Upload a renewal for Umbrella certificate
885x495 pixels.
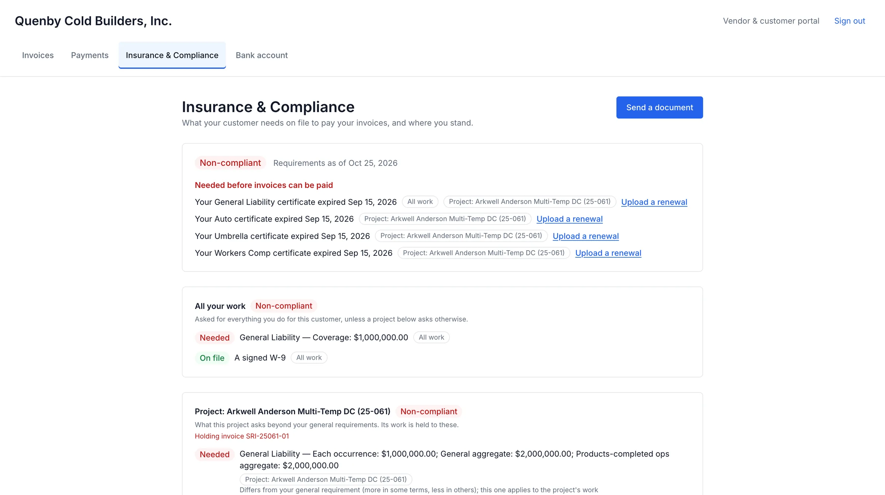pos(586,236)
